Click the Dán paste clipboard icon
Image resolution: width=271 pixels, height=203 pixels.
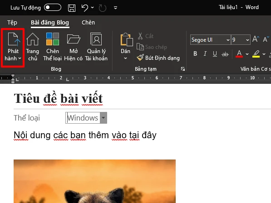coord(127,40)
